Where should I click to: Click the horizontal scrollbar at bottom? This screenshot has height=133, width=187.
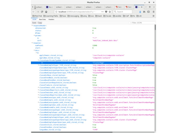[x=72, y=132]
